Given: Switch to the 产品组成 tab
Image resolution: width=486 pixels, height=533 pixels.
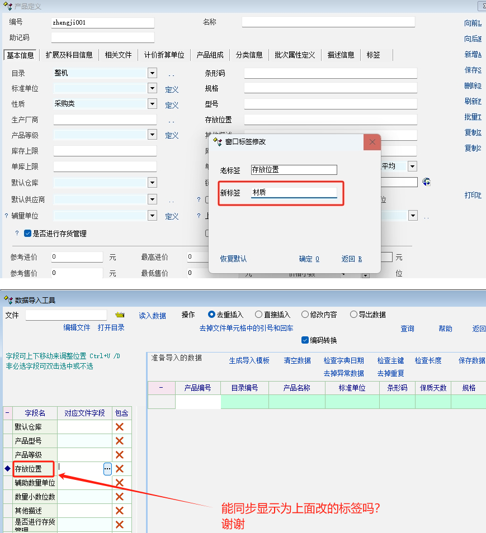Looking at the screenshot, I should [x=210, y=55].
